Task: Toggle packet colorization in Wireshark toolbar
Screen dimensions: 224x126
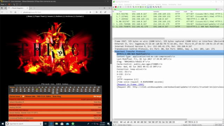Action: (150, 7)
